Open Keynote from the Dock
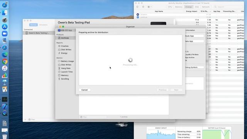The height and width of the screenshot is (139, 247). coord(5,82)
